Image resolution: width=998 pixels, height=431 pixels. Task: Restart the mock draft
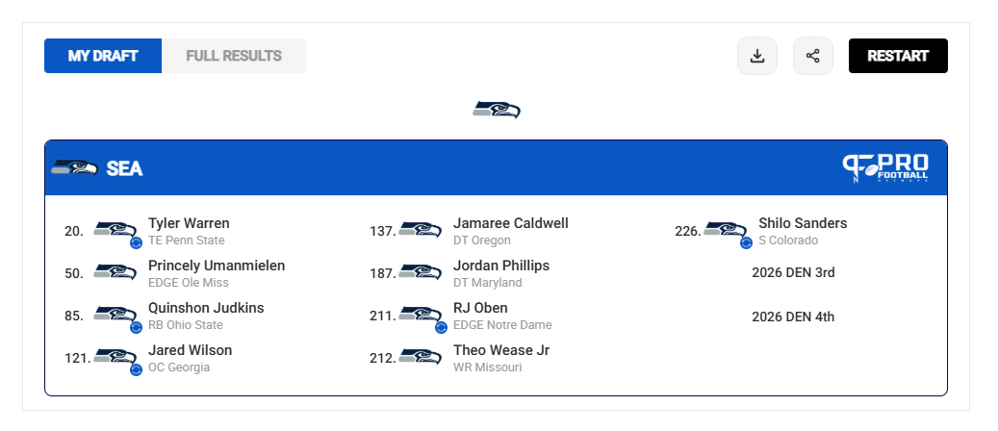tap(898, 56)
